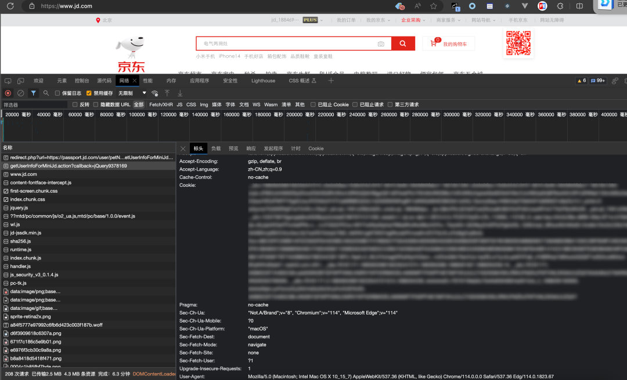627x380 pixels.
Task: Open the 计时 tab in request details
Action: (x=296, y=149)
